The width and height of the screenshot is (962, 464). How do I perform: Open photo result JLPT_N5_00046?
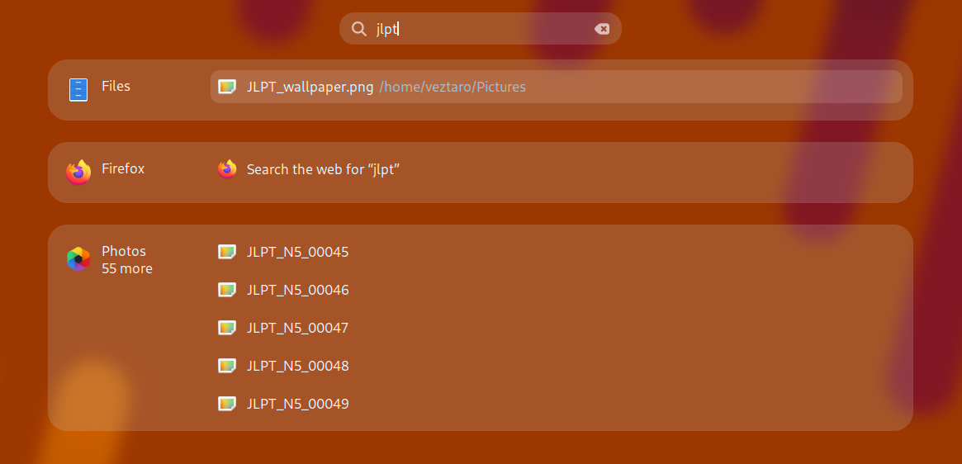297,290
